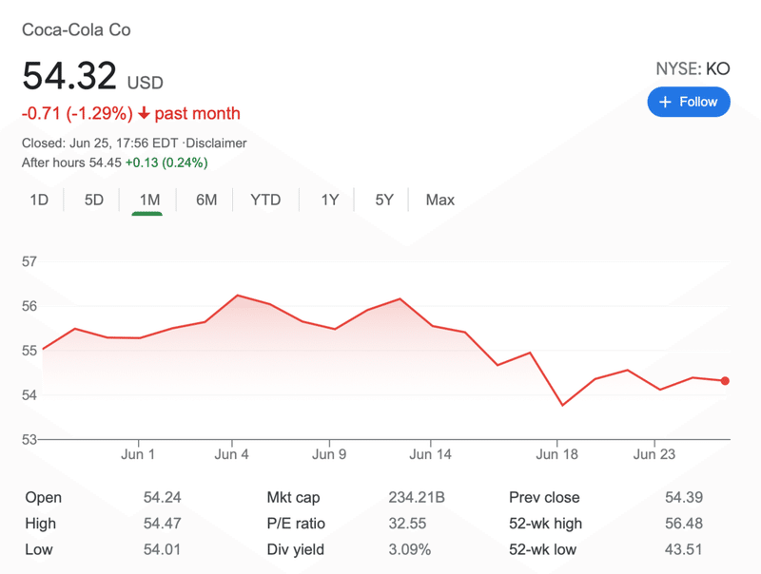Click the P/E ratio label
The height and width of the screenshot is (574, 761).
tap(296, 524)
